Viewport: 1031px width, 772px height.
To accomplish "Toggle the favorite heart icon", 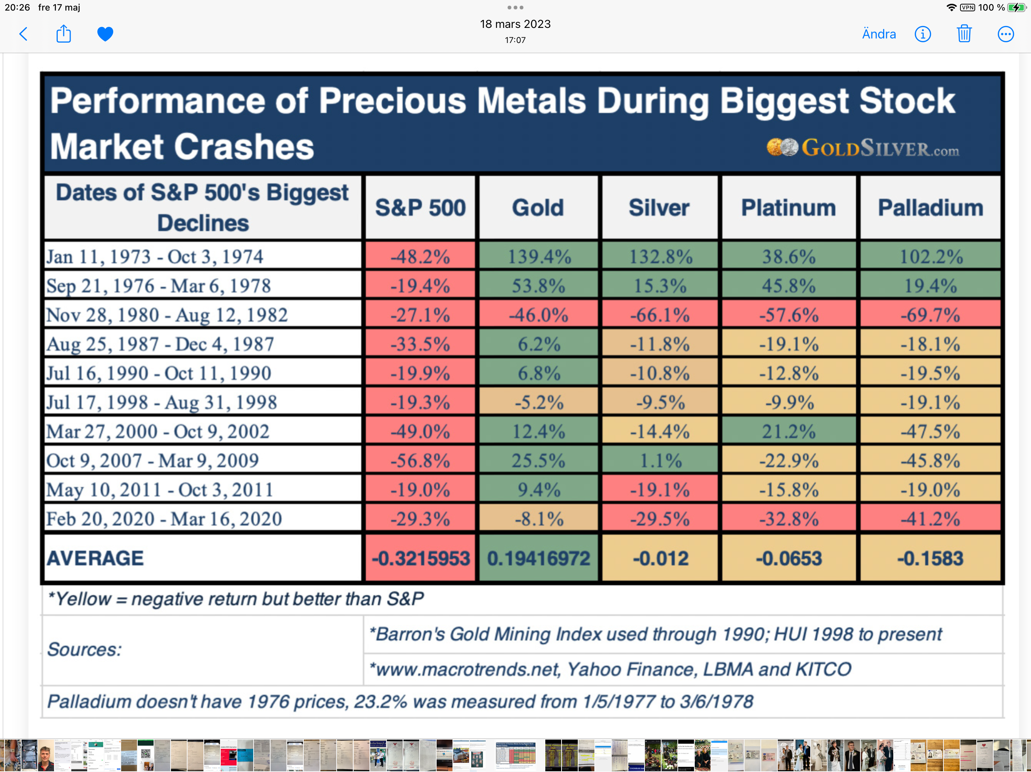I will [105, 34].
